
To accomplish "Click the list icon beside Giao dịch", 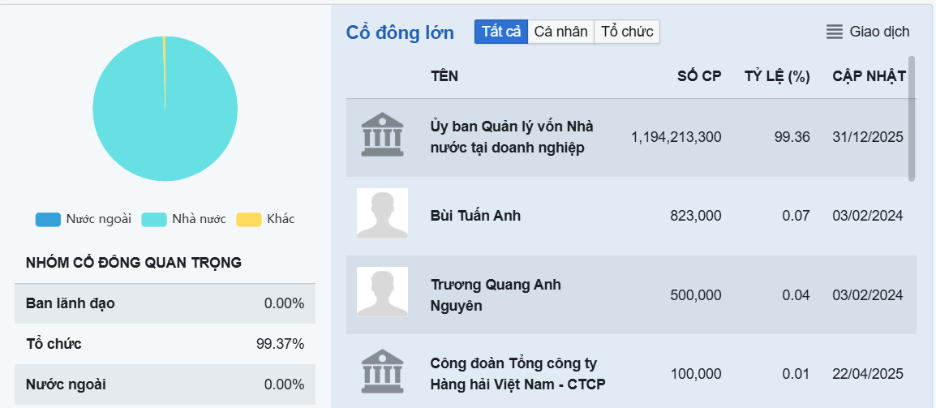I will click(x=835, y=32).
